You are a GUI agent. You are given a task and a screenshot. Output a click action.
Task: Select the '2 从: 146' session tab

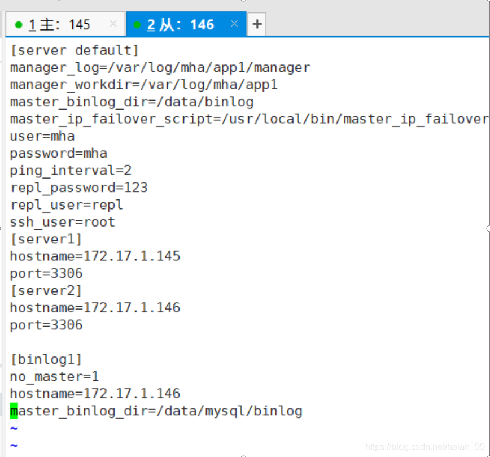click(x=186, y=24)
